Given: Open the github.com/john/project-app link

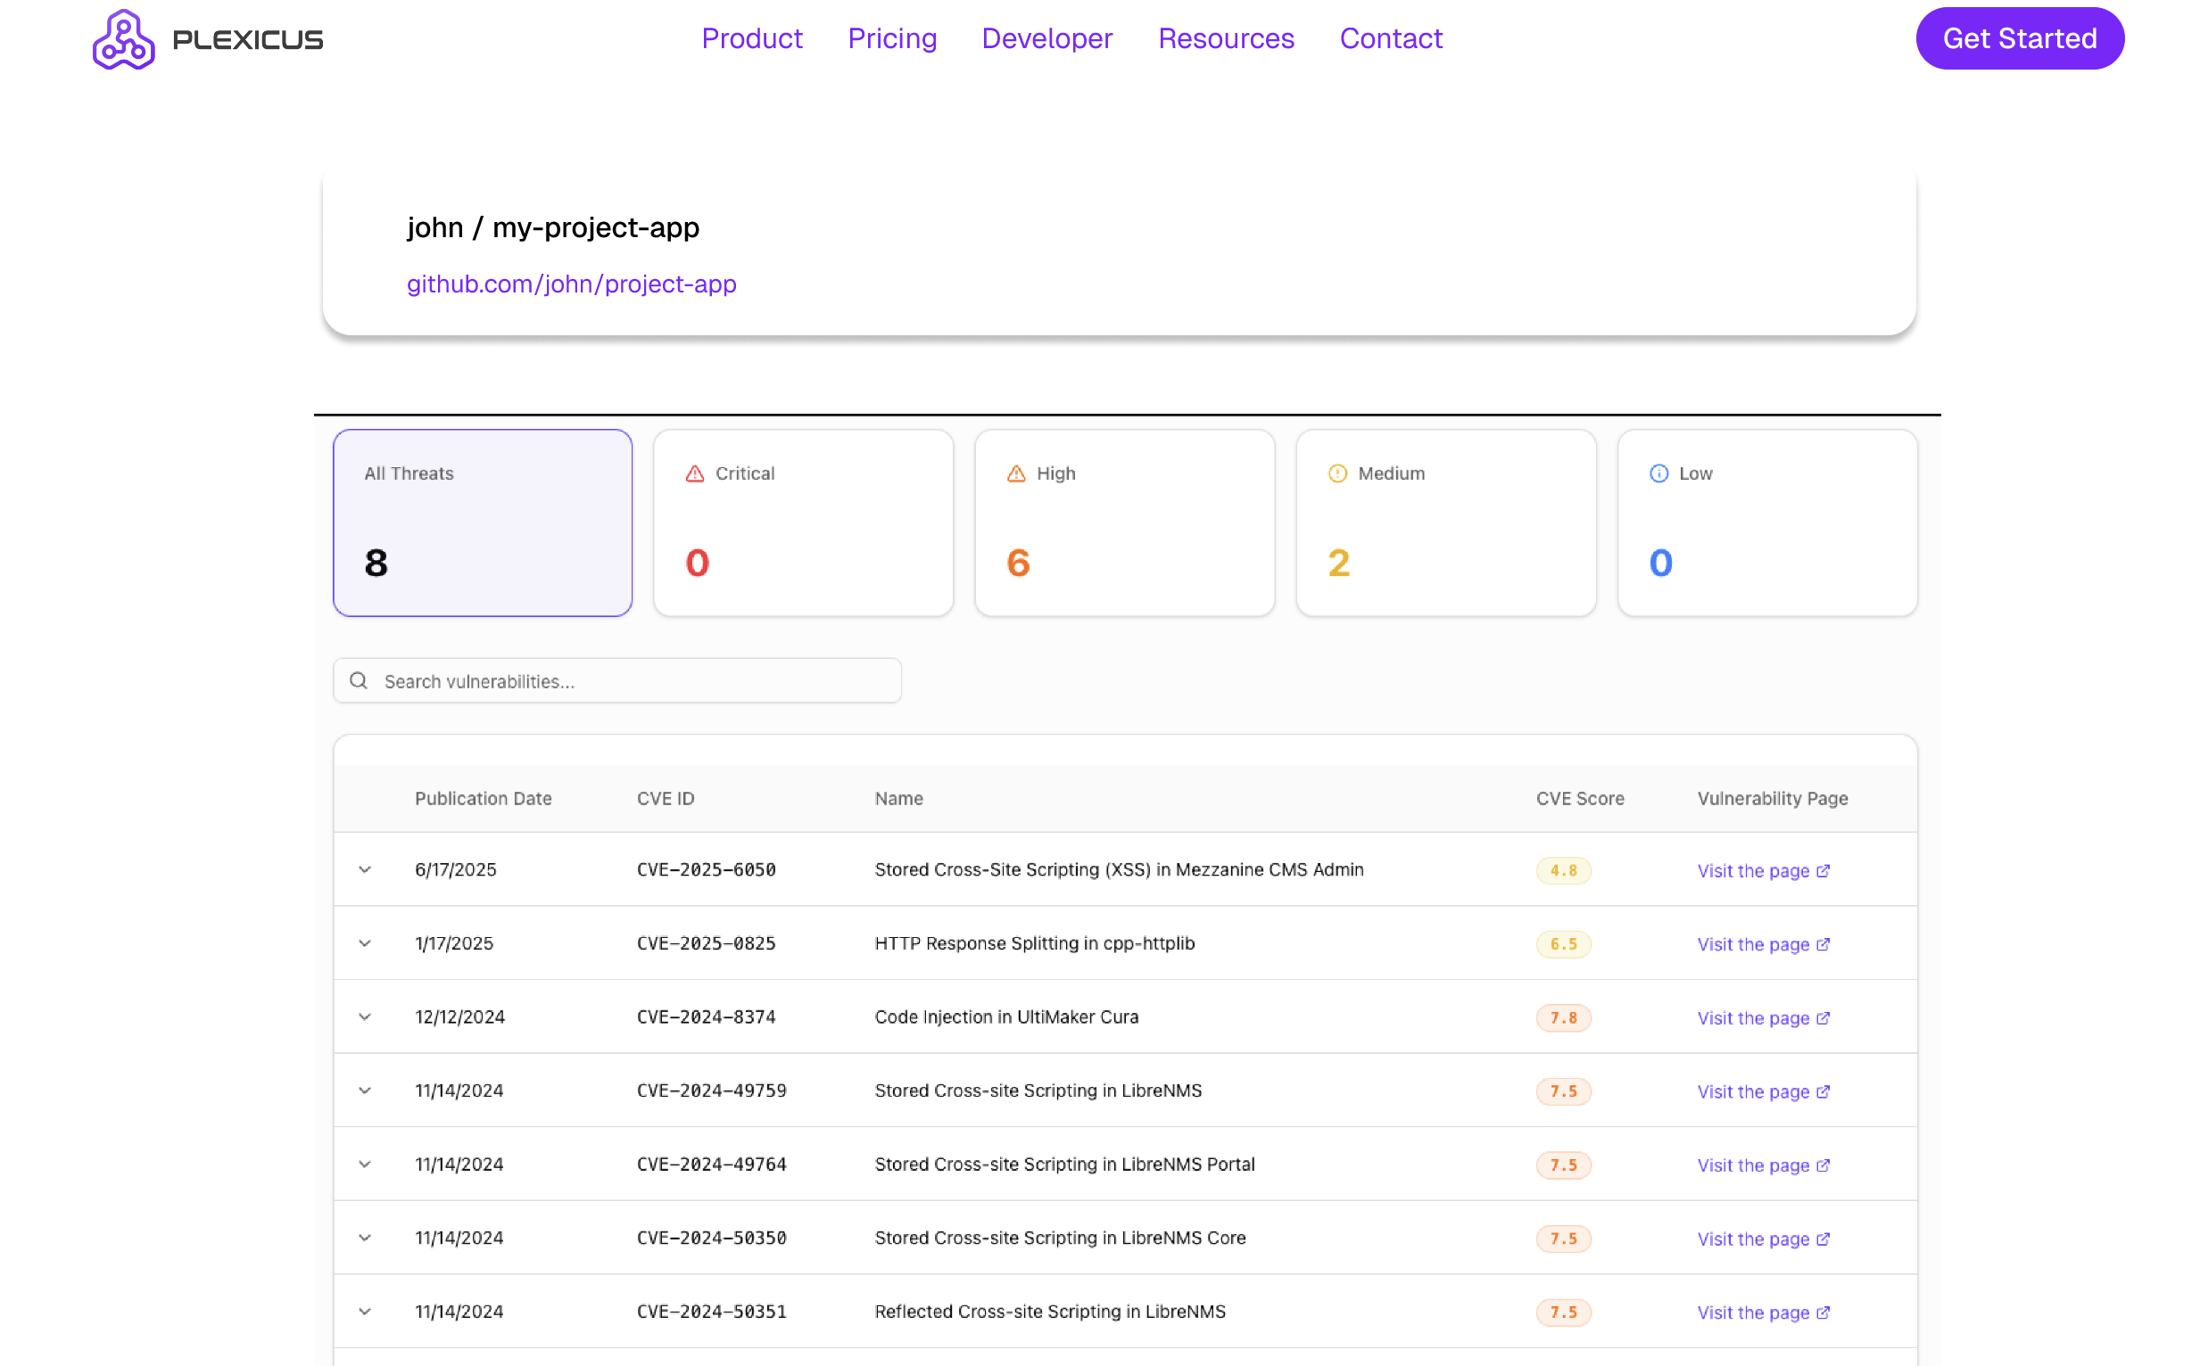Looking at the screenshot, I should pyautogui.click(x=571, y=284).
